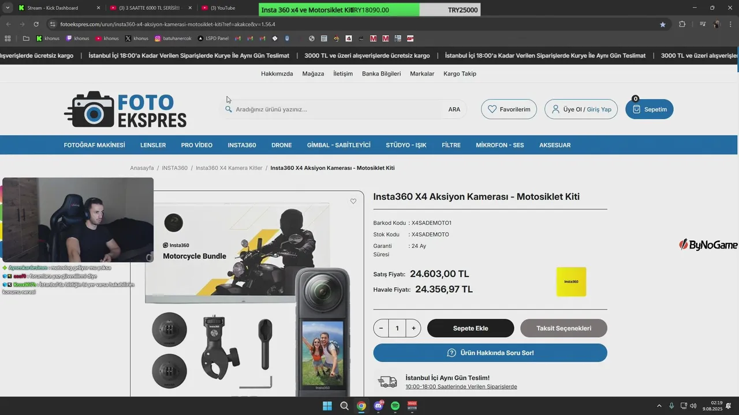Open Favorilerim favorites list
This screenshot has height=415, width=739.
(509, 109)
